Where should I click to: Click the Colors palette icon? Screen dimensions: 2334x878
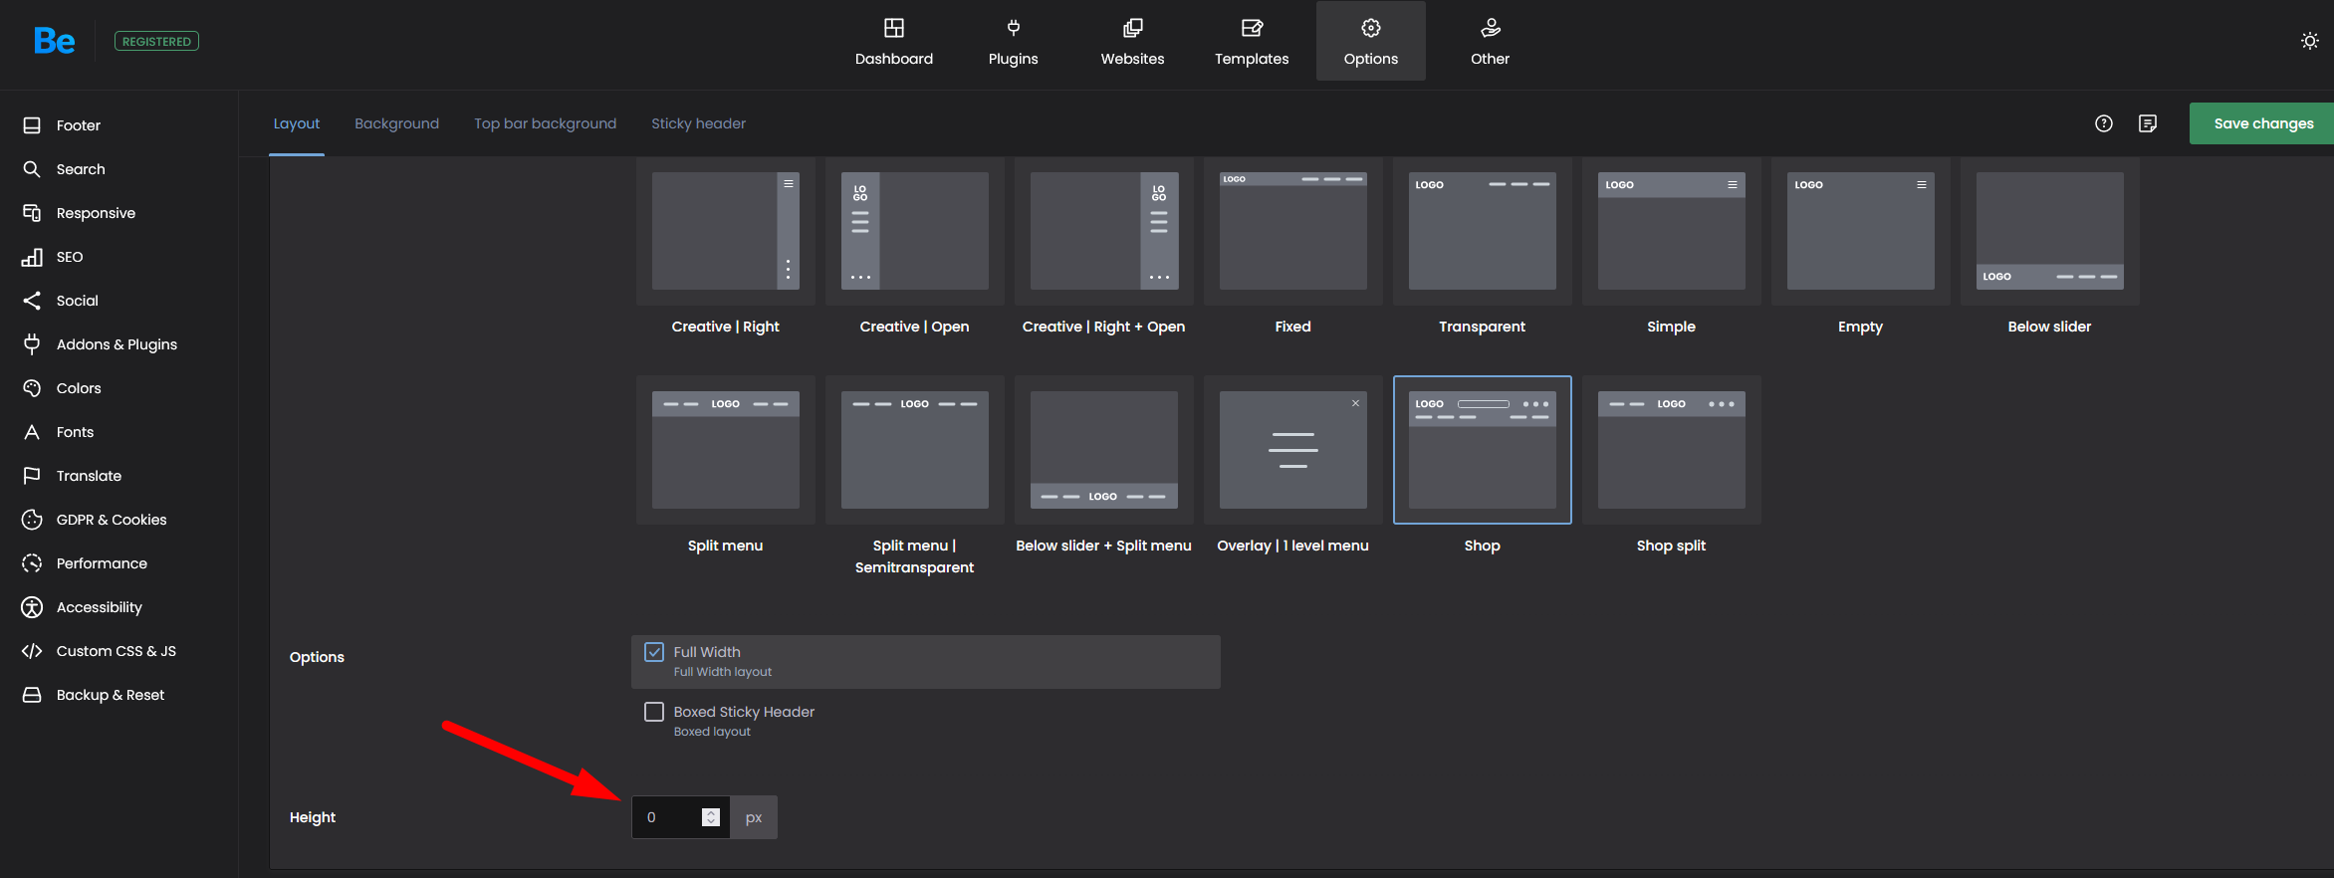(32, 388)
